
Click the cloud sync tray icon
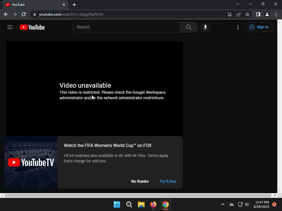click(232, 204)
